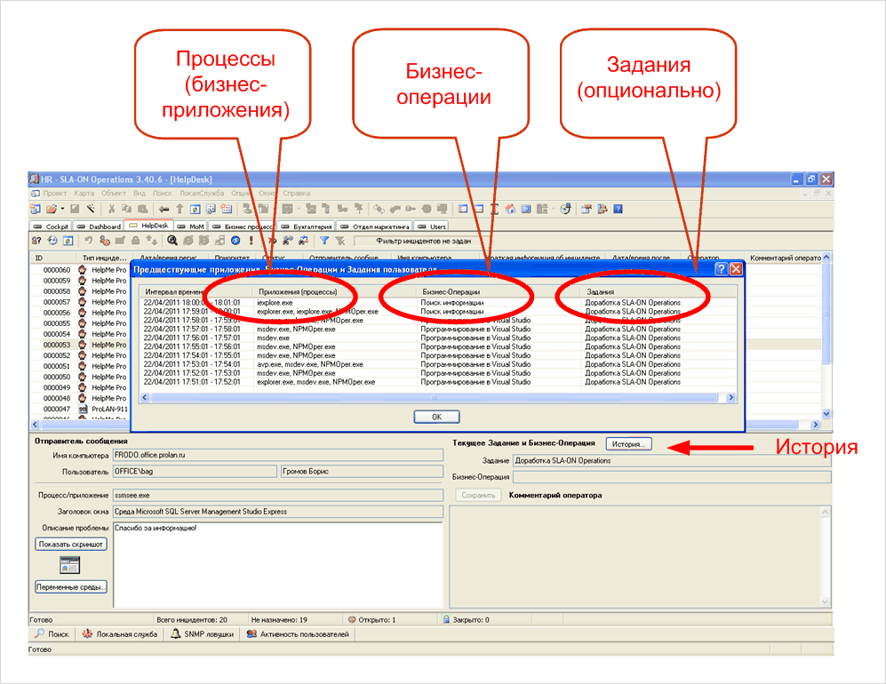The width and height of the screenshot is (886, 684).
Task: Open the Users tab
Action: [x=433, y=227]
